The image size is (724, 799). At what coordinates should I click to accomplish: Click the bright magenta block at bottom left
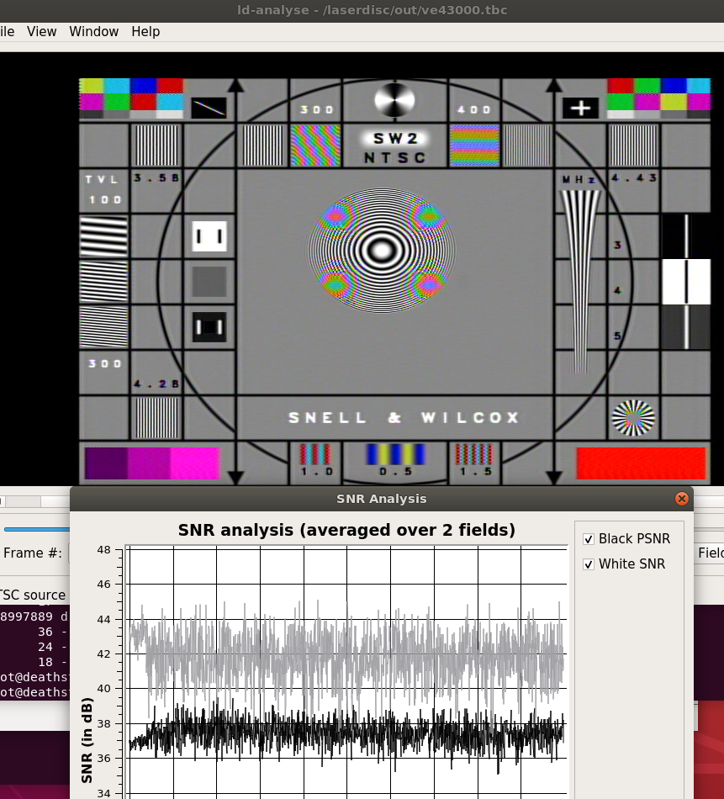coord(194,463)
